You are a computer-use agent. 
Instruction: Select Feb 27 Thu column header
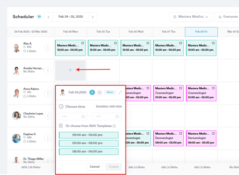169,32
